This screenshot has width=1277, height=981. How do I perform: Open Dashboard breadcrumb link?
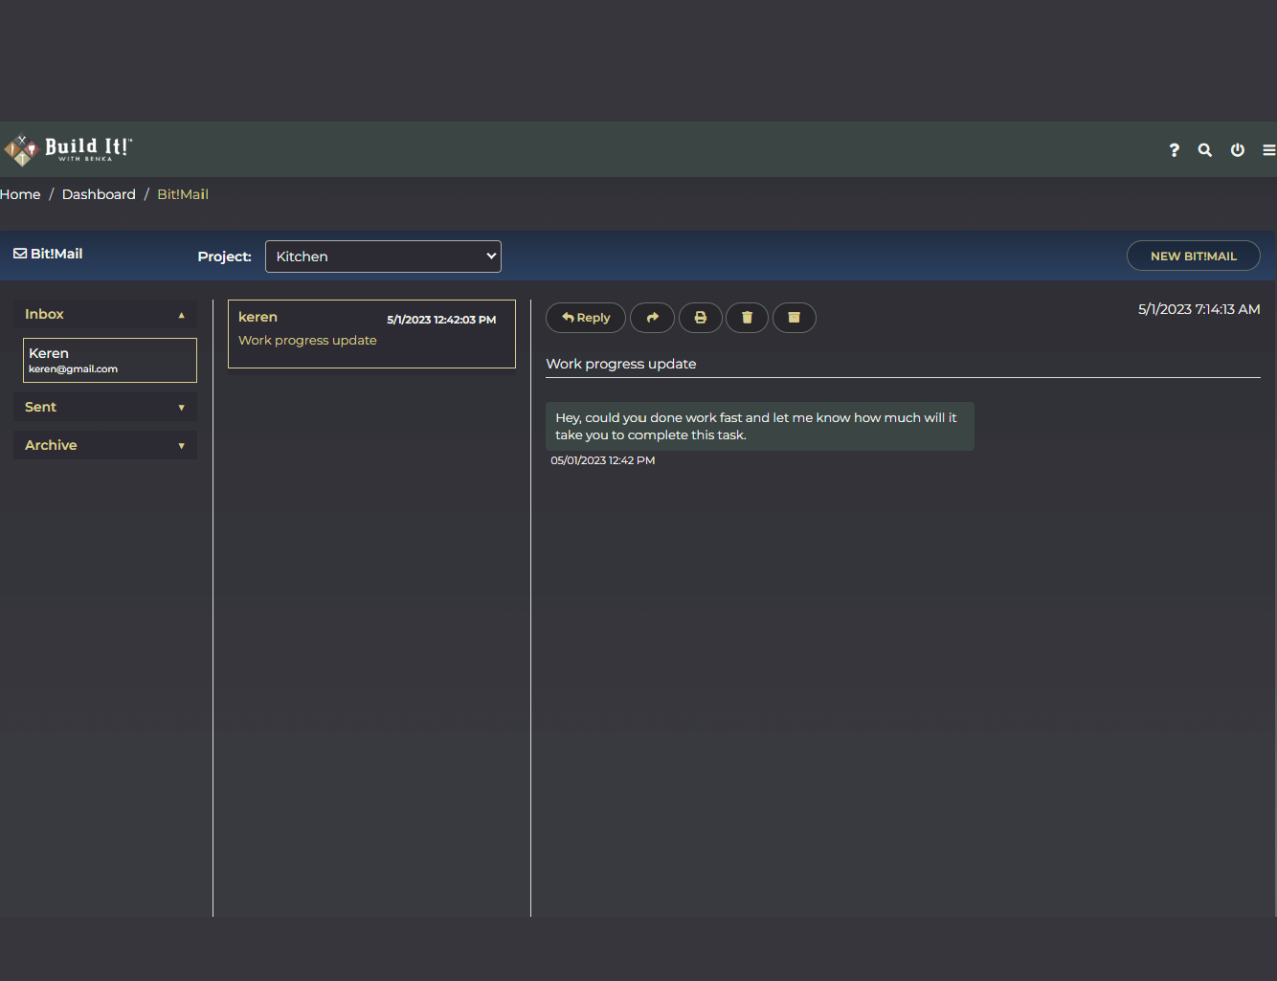click(x=99, y=194)
